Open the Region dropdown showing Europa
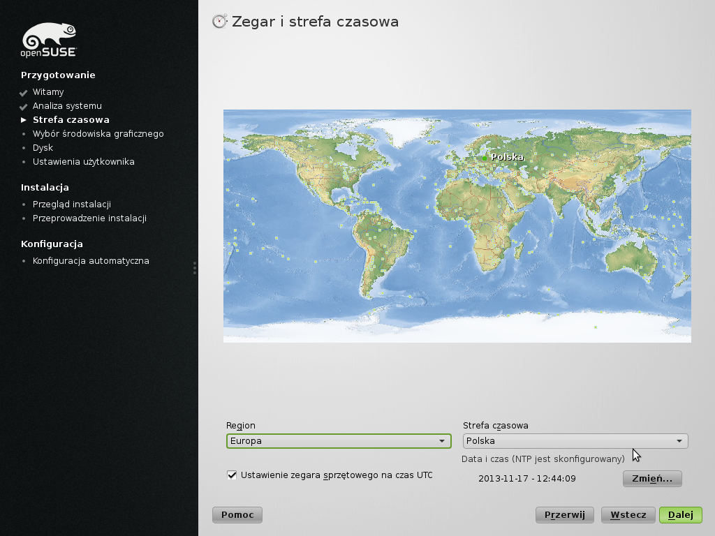The height and width of the screenshot is (536, 715). point(339,441)
